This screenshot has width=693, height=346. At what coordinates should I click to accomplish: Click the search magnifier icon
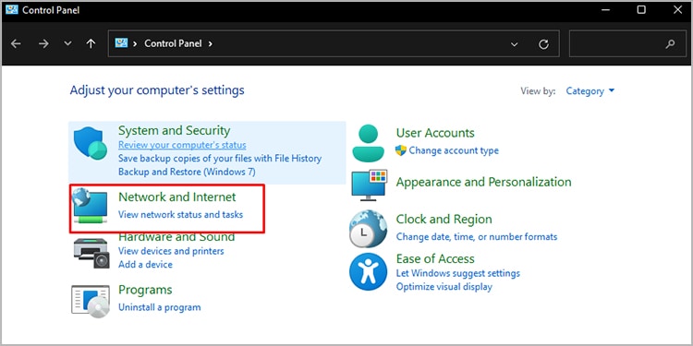[x=670, y=43]
